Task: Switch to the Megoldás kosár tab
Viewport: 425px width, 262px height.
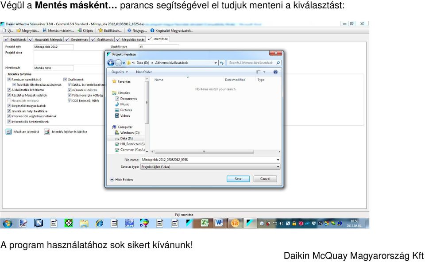Action: [130, 39]
